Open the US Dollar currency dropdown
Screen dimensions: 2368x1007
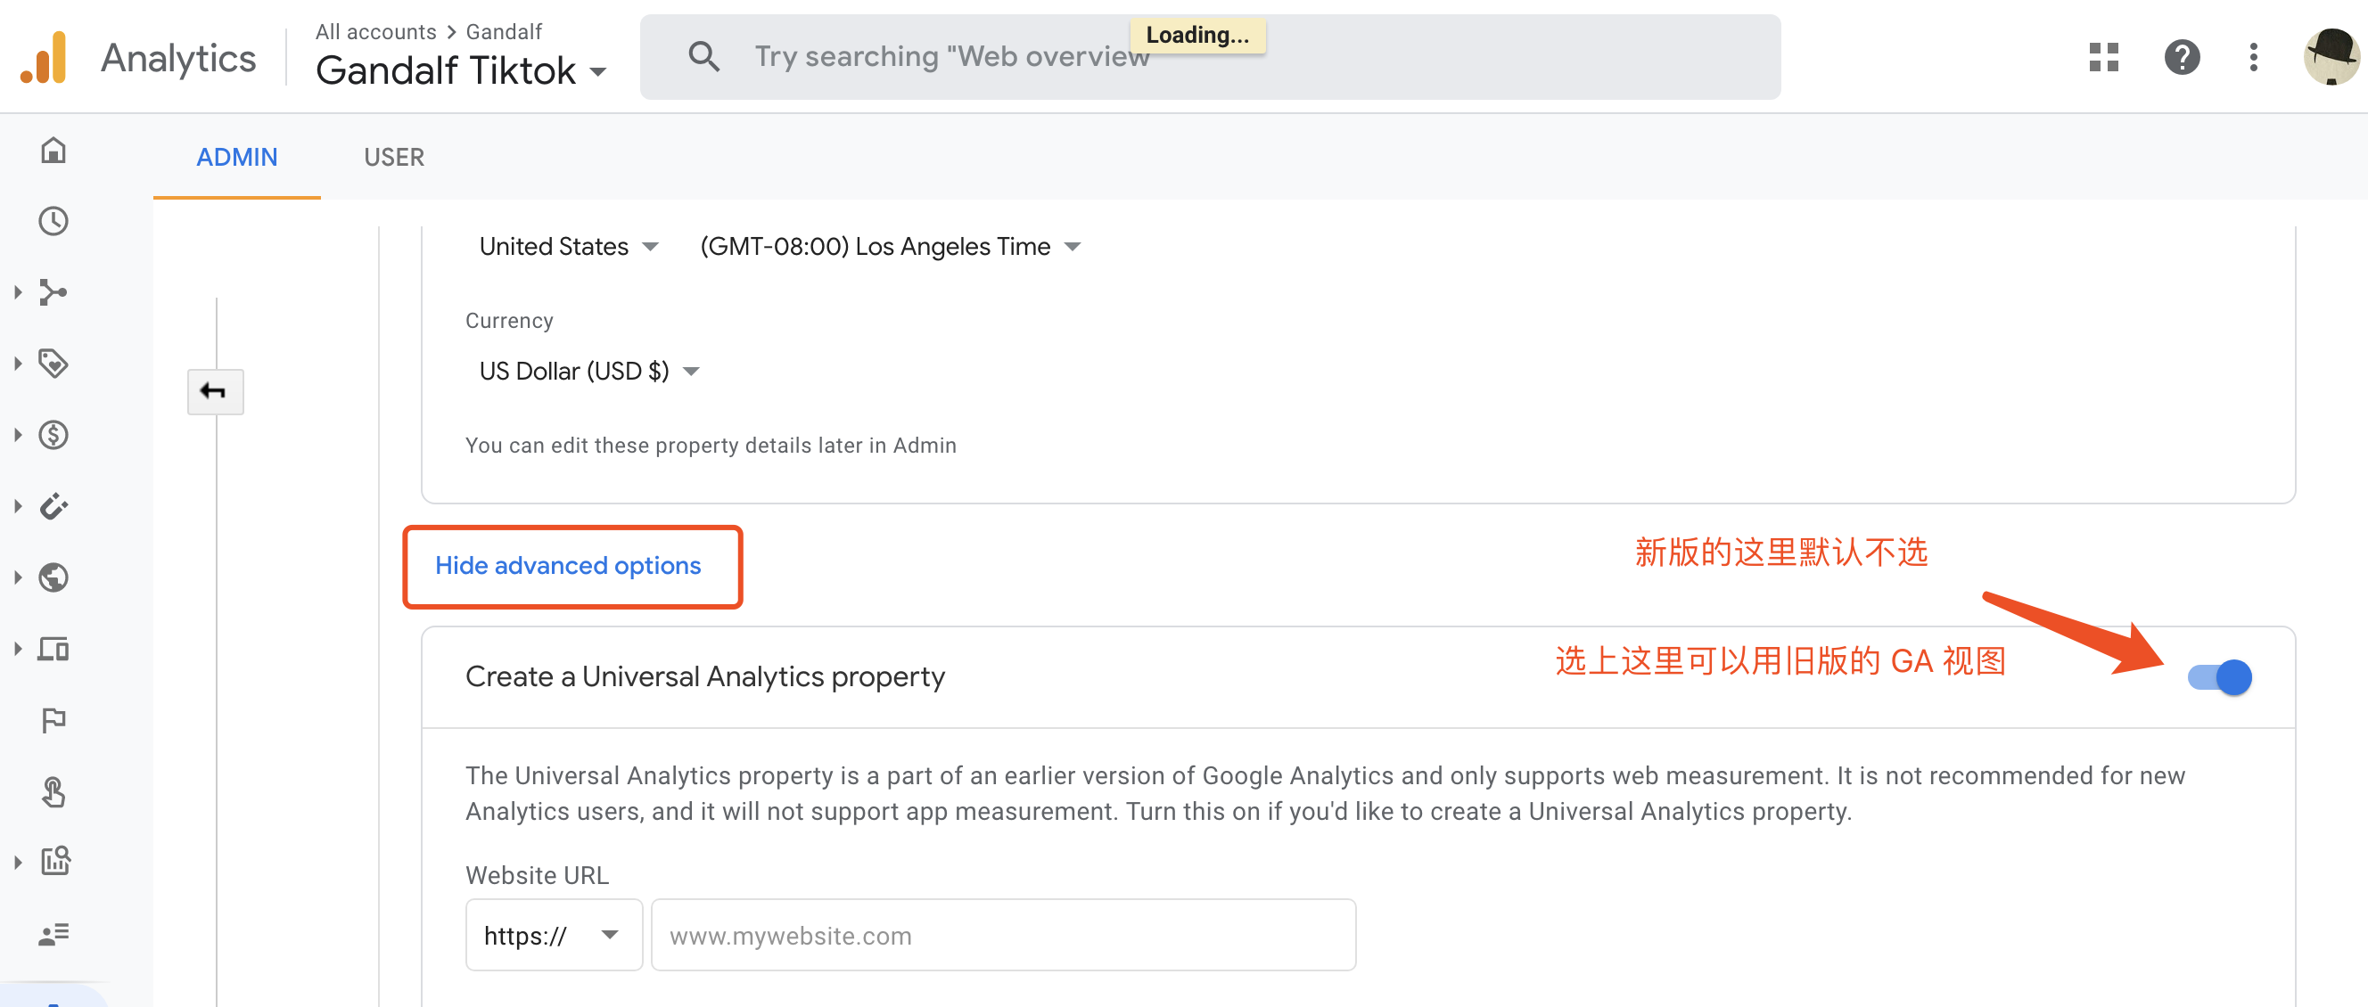click(x=589, y=371)
